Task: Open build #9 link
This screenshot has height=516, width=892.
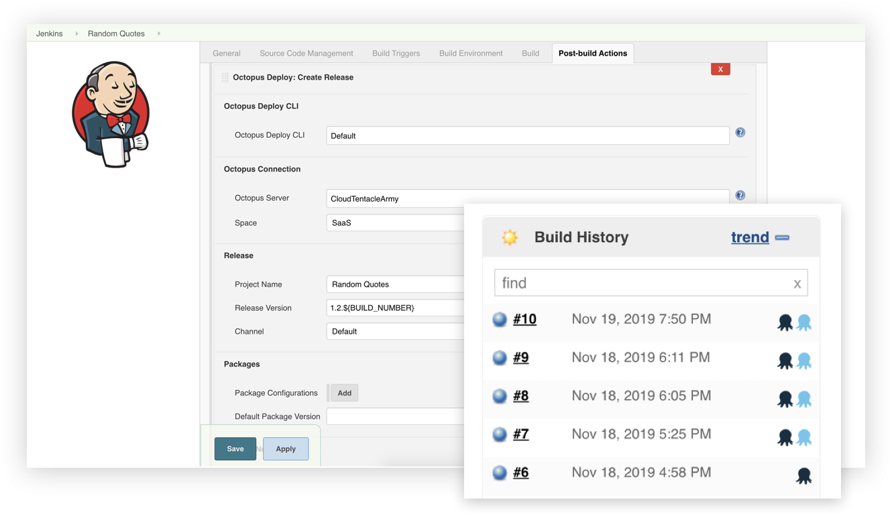Action: (x=521, y=358)
